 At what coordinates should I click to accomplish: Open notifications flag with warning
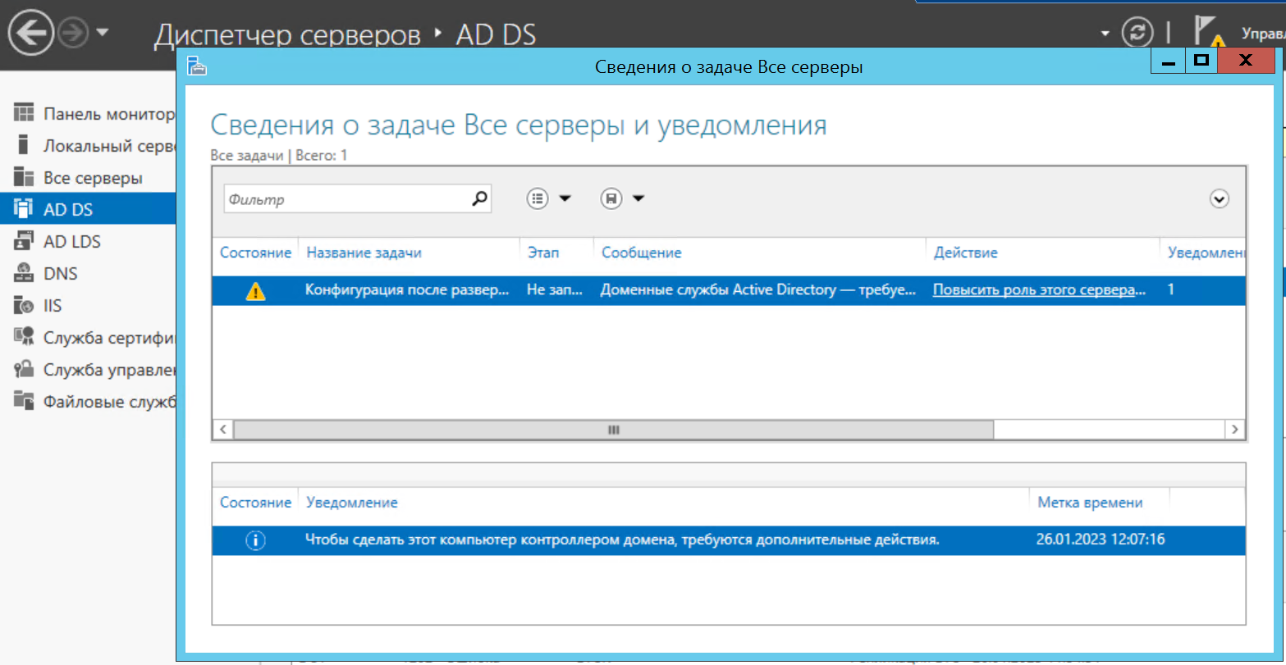coord(1208,33)
